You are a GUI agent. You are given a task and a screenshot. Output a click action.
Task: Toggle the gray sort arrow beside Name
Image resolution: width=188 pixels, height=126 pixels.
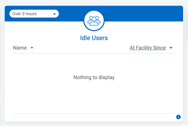click(32, 48)
